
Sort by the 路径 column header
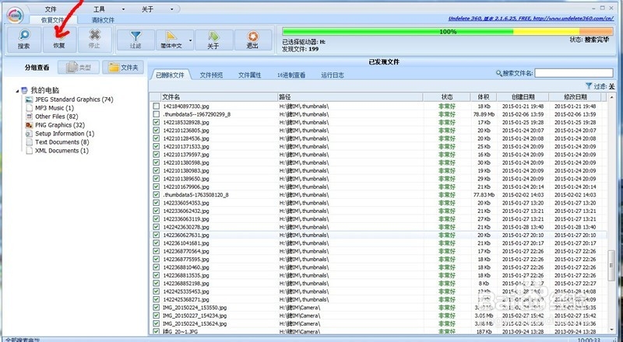[350, 97]
